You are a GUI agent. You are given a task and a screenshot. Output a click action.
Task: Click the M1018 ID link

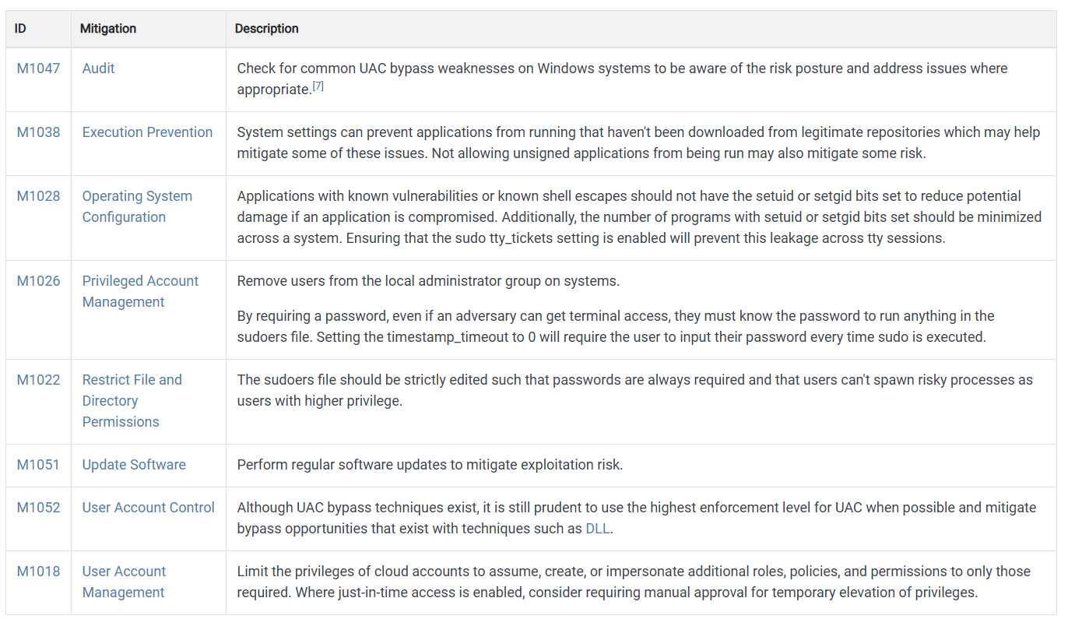tap(38, 572)
